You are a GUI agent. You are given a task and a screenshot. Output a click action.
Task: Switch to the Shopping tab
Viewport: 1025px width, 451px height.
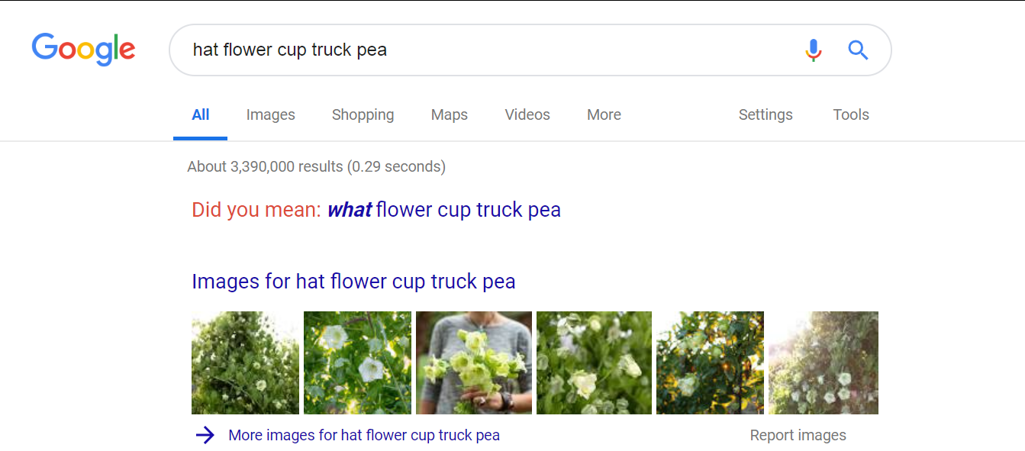point(363,114)
